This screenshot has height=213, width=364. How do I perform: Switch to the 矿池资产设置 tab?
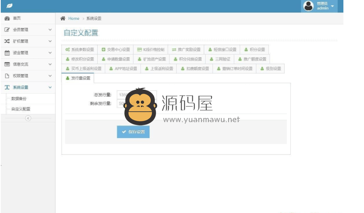click(x=151, y=59)
